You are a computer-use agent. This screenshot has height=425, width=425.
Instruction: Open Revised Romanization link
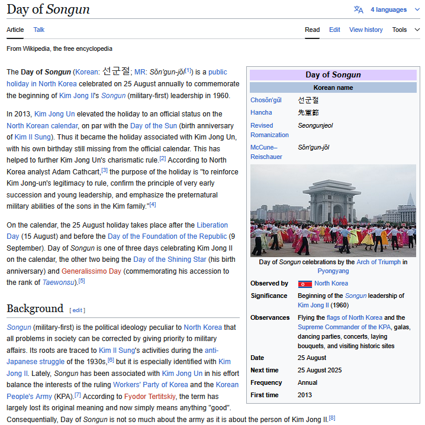(269, 131)
